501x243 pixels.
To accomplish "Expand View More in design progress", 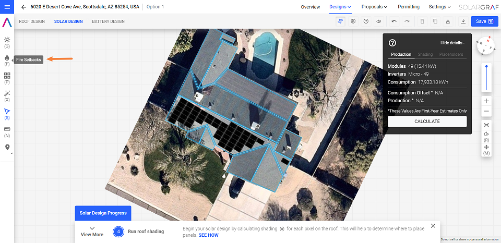I will 92,232.
